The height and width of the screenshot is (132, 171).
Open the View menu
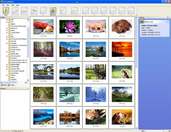(x=8, y=5)
